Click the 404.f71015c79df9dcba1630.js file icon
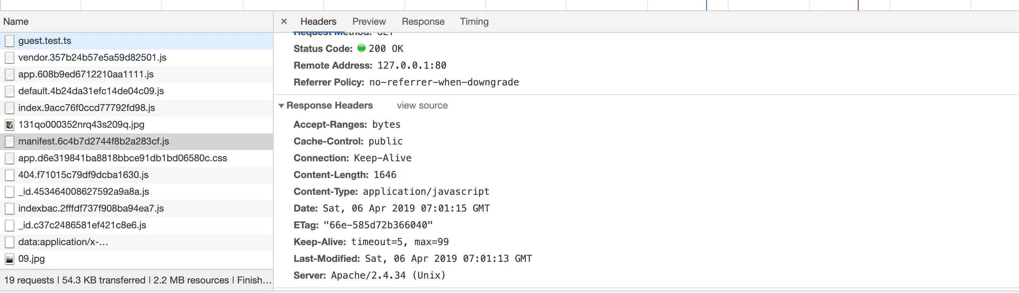Image resolution: width=1019 pixels, height=293 pixels. click(10, 175)
